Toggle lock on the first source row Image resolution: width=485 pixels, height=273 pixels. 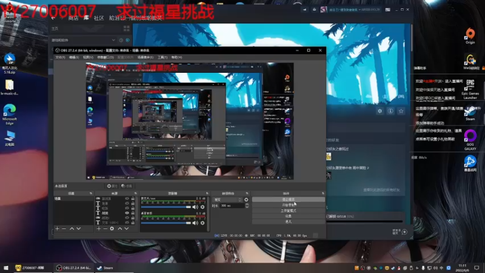tap(133, 198)
